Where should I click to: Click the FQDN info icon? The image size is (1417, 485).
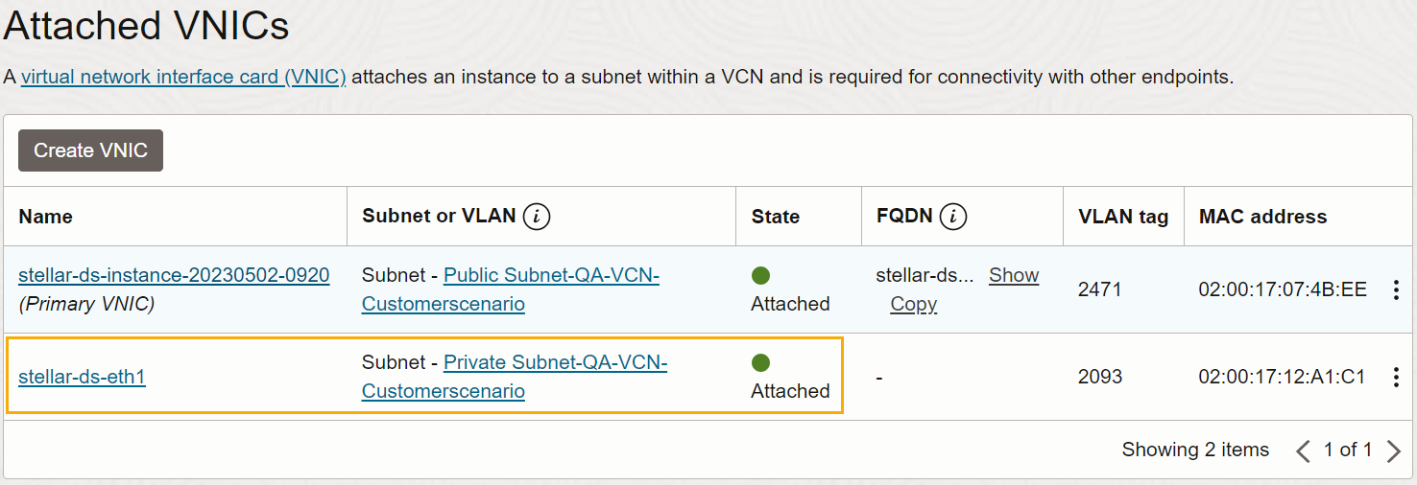click(953, 217)
